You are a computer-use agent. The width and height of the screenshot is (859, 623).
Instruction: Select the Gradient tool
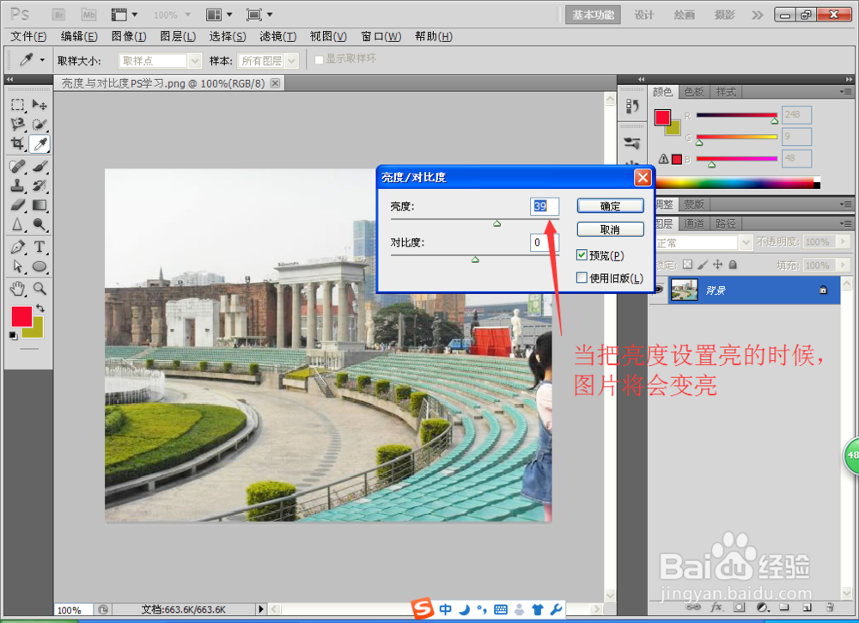40,205
